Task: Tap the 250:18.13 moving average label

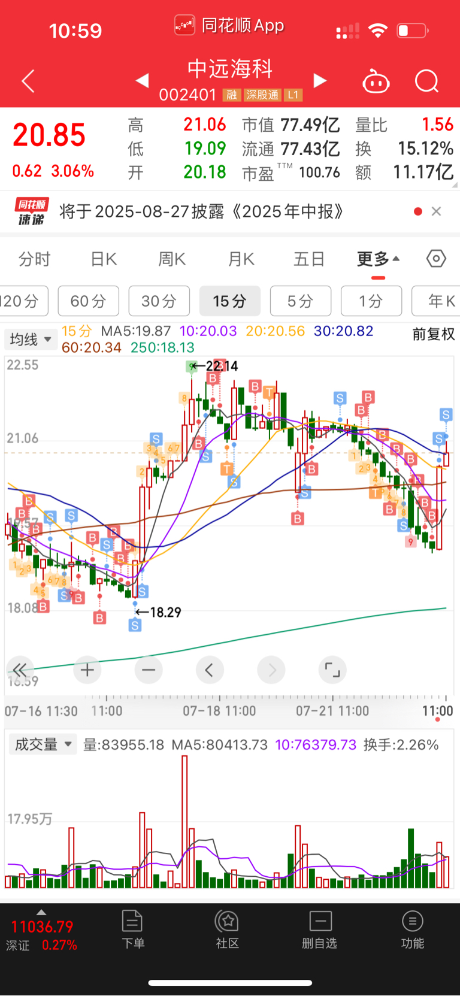Action: coord(162,347)
